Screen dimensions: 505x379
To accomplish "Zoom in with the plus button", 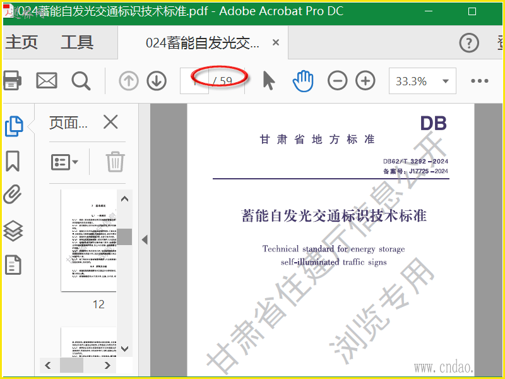I will [365, 81].
